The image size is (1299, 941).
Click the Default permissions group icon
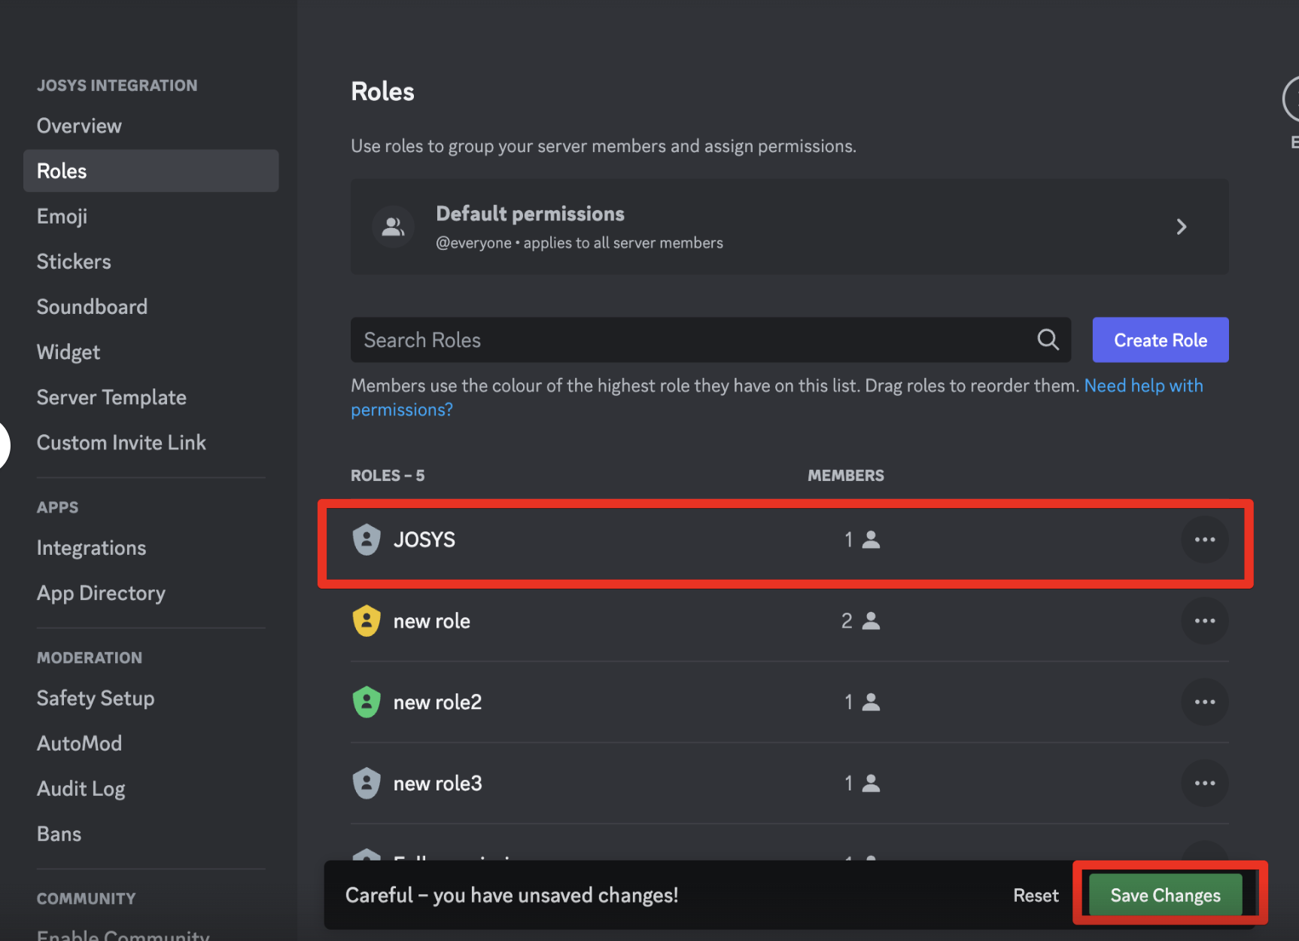[x=393, y=227]
